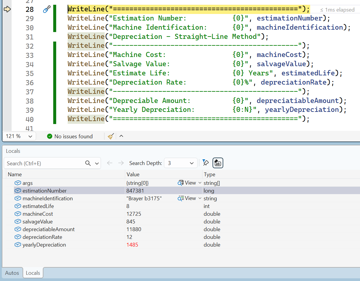The width and height of the screenshot is (360, 281).
Task: Click WriteLine on line 31
Action: [x=86, y=36]
